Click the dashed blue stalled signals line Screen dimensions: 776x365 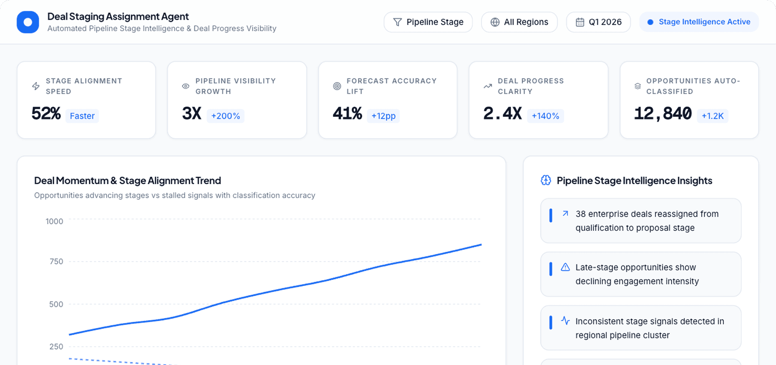pyautogui.click(x=123, y=361)
